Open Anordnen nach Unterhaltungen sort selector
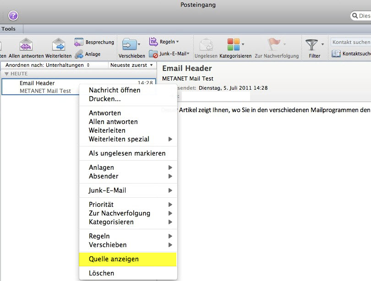Screen dimensions: 371x281 48,65
